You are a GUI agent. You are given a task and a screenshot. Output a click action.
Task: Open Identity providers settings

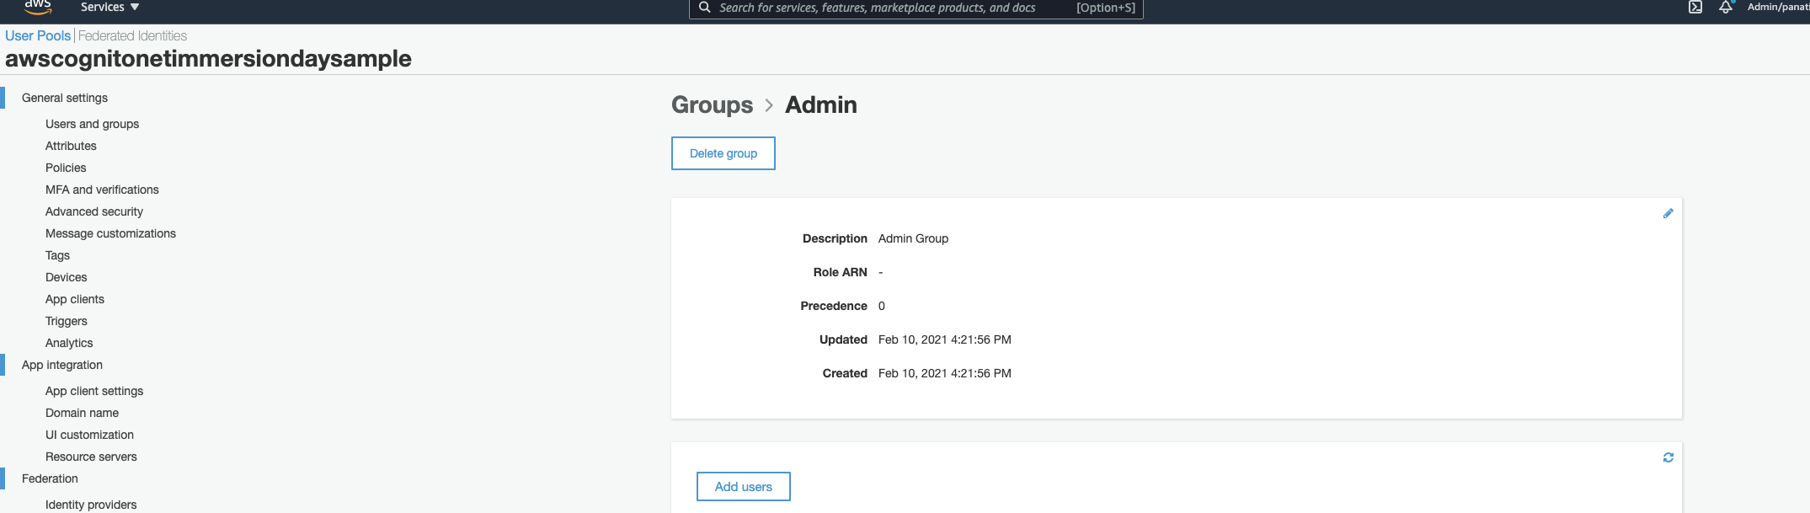point(91,505)
